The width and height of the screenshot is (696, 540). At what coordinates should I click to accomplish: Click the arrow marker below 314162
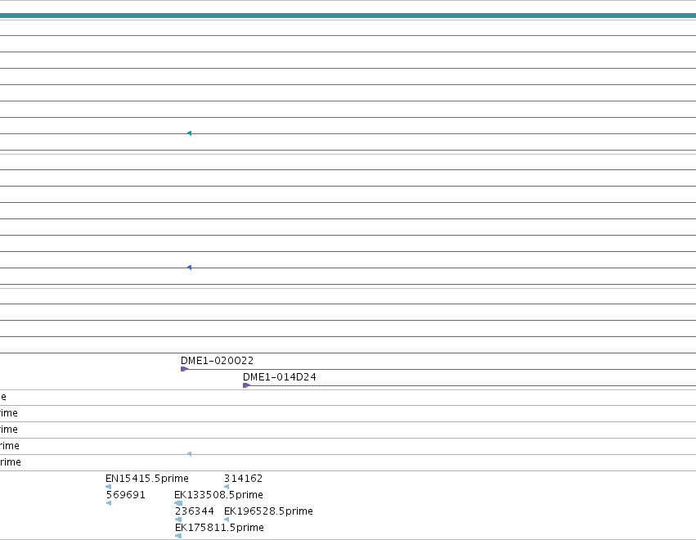point(227,487)
